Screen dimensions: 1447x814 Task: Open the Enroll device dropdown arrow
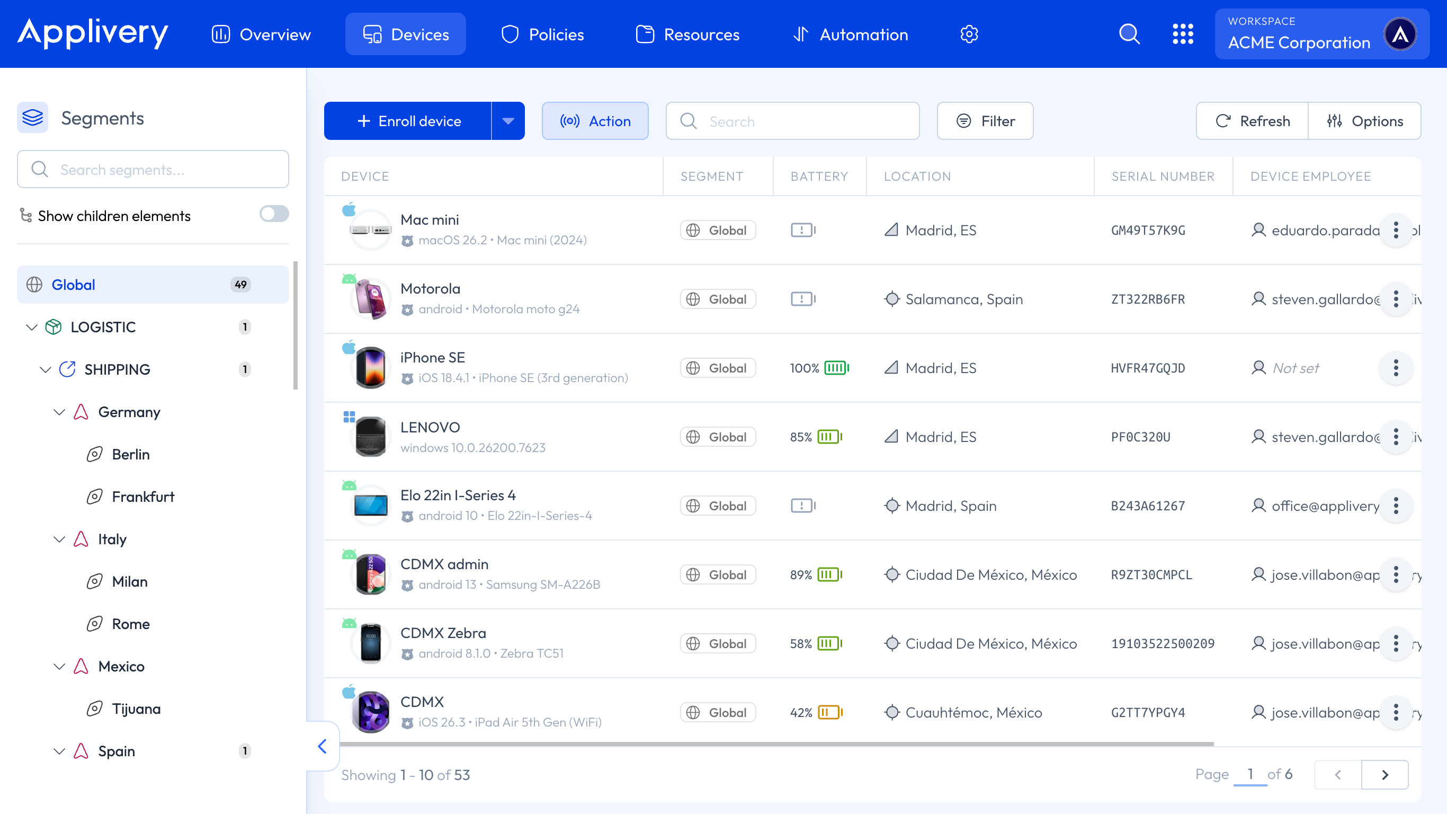click(x=508, y=121)
